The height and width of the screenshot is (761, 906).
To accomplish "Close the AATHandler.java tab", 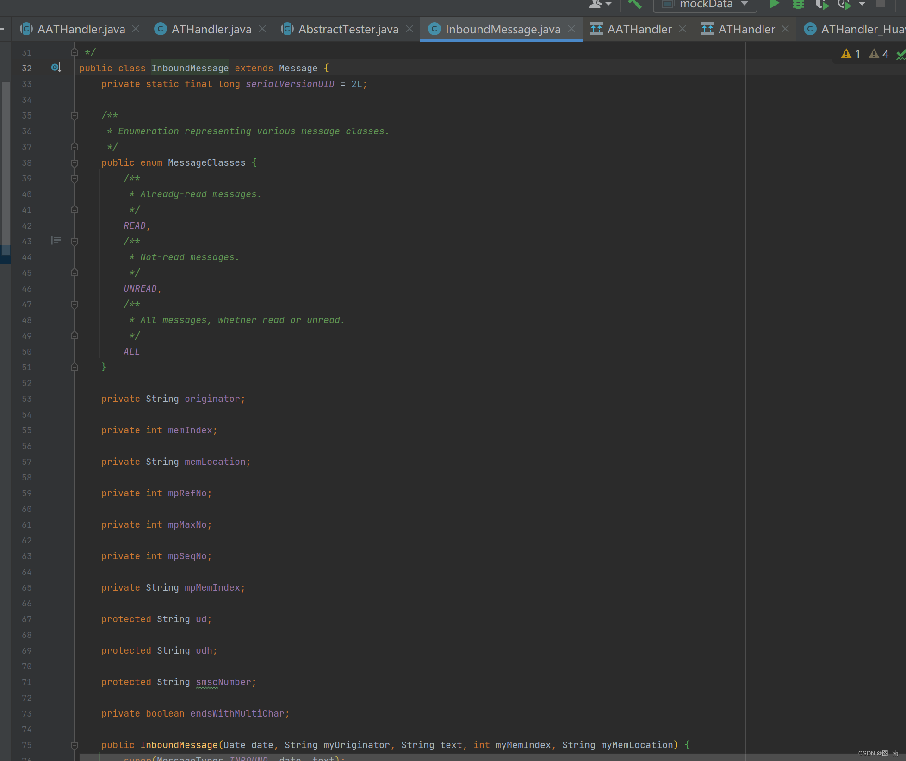I will tap(136, 29).
